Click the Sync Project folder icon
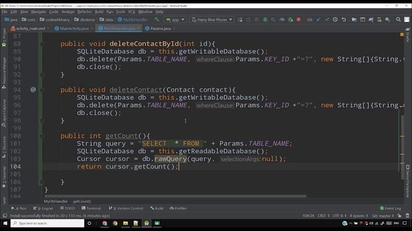412x231 pixels. [x=354, y=20]
